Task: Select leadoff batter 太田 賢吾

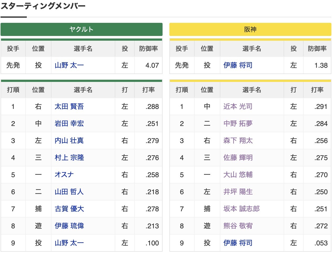Action: (x=69, y=107)
